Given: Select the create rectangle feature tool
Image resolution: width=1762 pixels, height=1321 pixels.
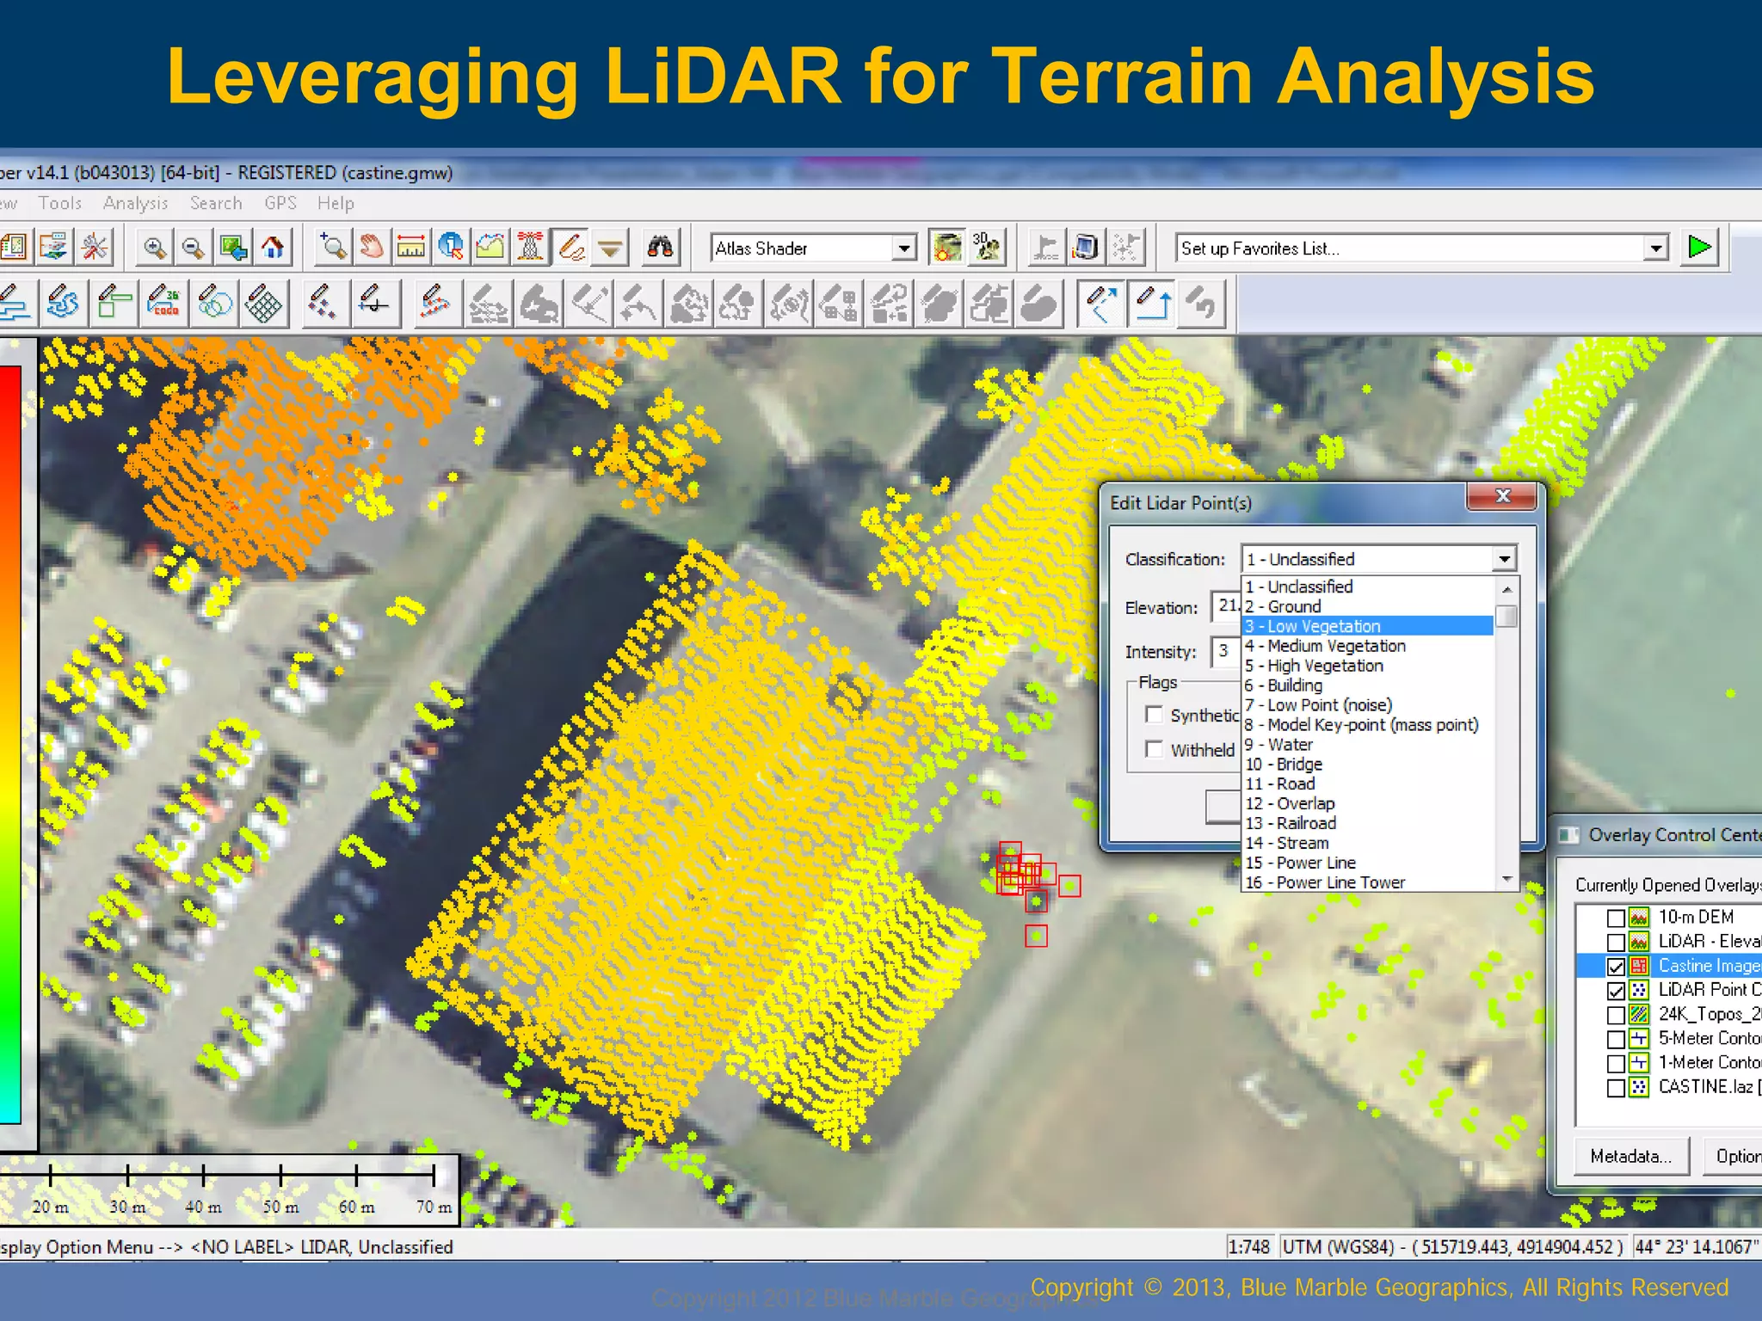Looking at the screenshot, I should [114, 304].
